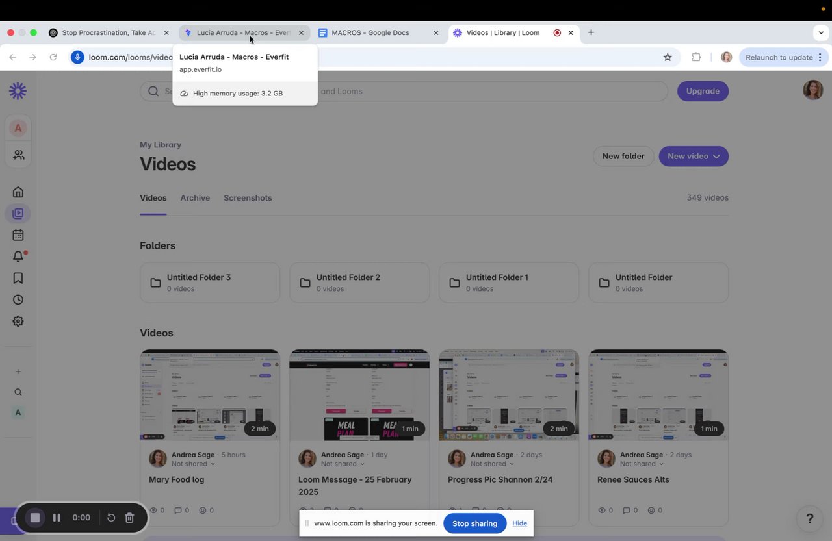Open the History clock icon
Viewport: 832px width, 541px height.
pyautogui.click(x=18, y=299)
